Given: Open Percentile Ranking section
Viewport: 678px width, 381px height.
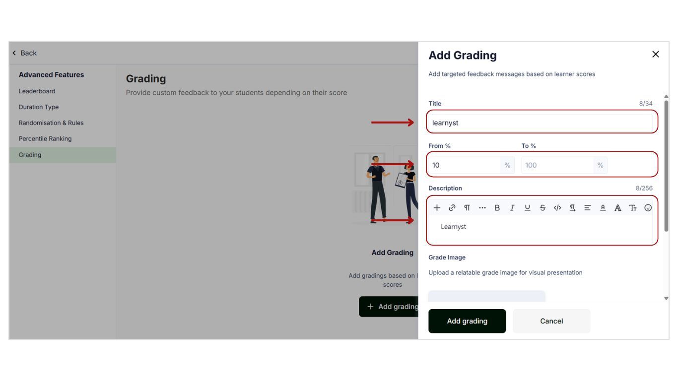Looking at the screenshot, I should pyautogui.click(x=45, y=139).
